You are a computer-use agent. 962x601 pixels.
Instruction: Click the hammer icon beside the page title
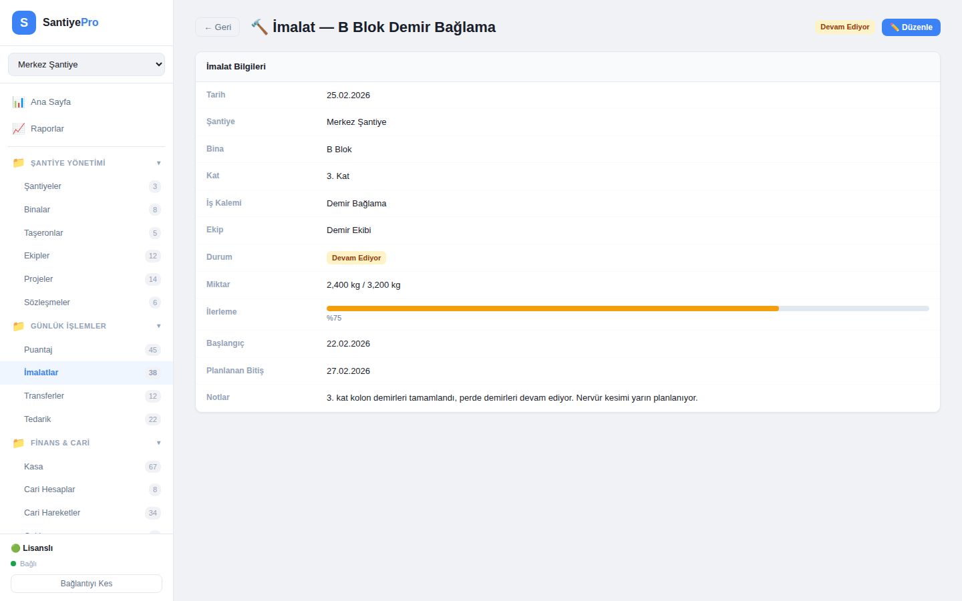[259, 27]
